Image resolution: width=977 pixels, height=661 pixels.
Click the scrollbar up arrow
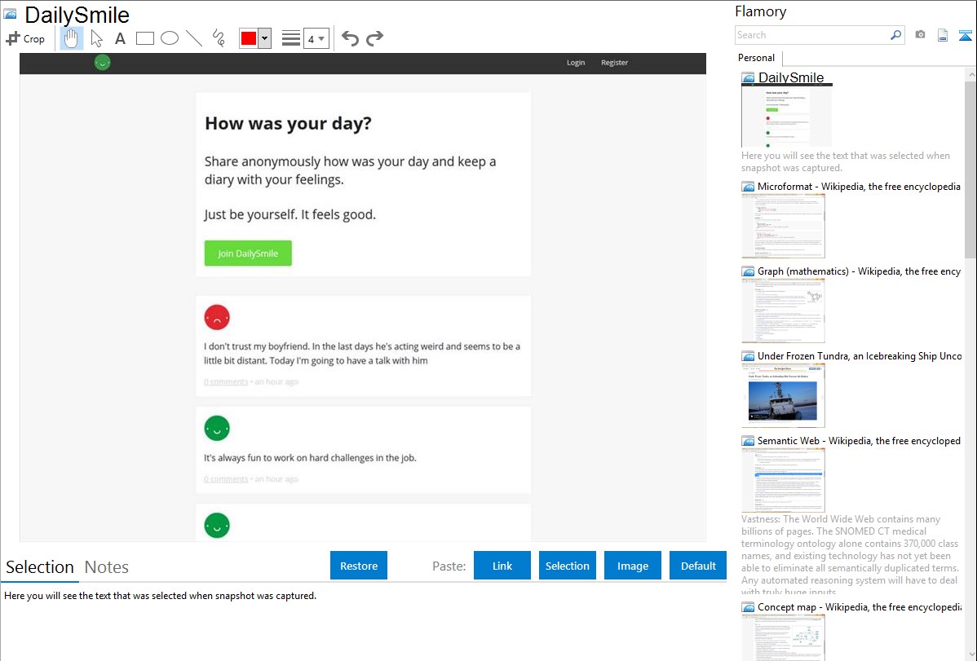click(x=970, y=75)
